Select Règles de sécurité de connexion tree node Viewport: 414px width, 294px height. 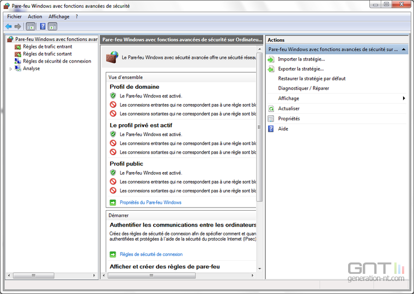click(x=57, y=61)
